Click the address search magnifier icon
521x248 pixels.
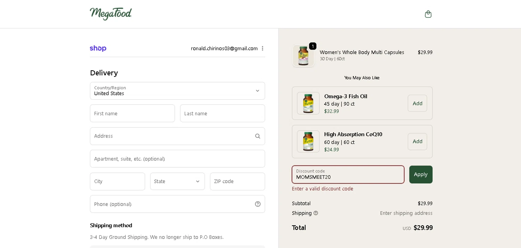click(x=258, y=136)
